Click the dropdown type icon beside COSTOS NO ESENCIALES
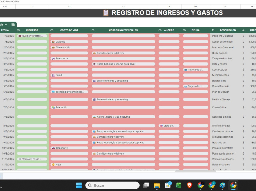256x191 pixels. (x=93, y=30)
